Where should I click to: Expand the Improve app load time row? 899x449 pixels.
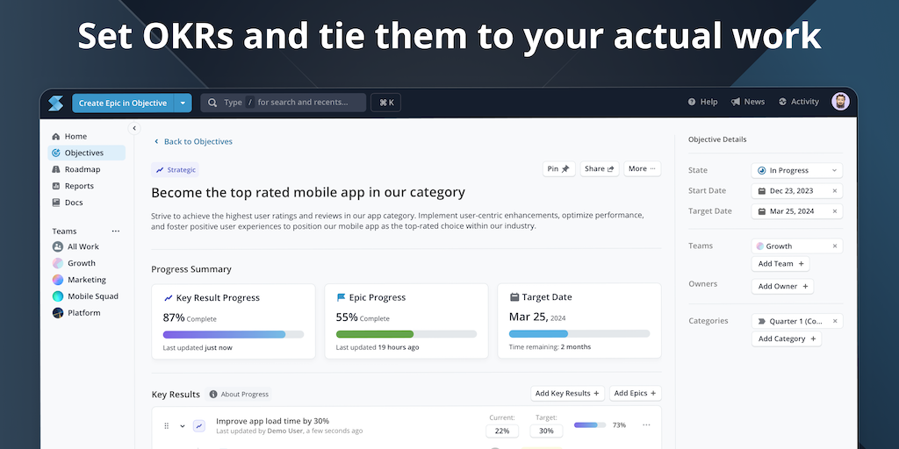[x=183, y=426]
